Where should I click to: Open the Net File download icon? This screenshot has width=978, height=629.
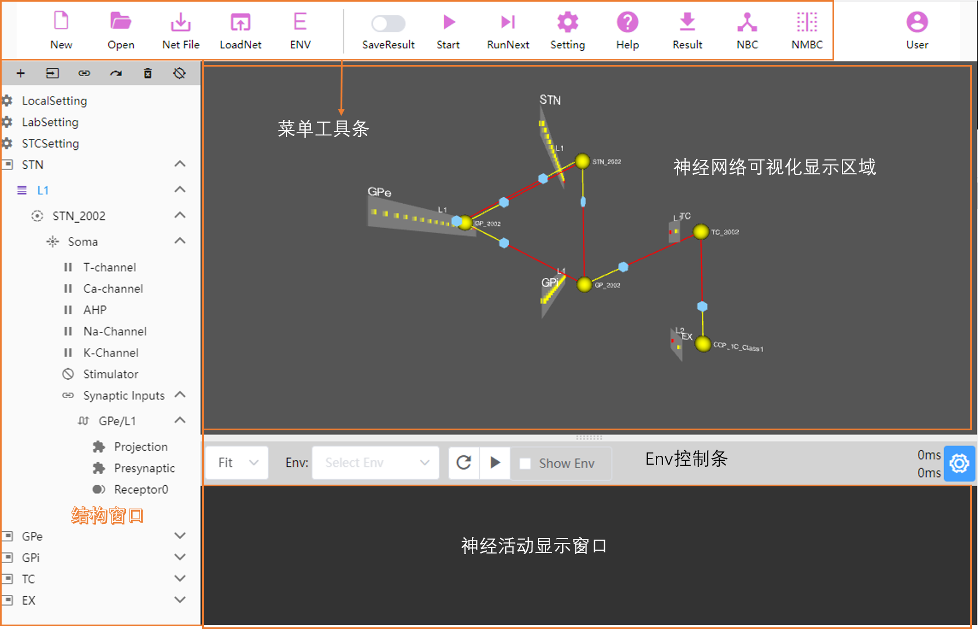click(180, 22)
